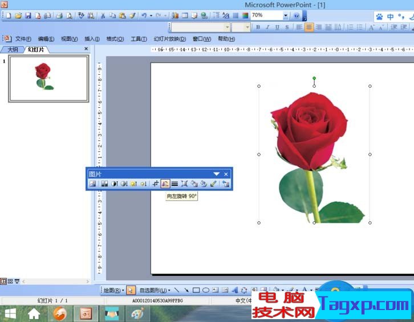
Task: Open Line Style in Picture toolbar
Action: click(174, 184)
